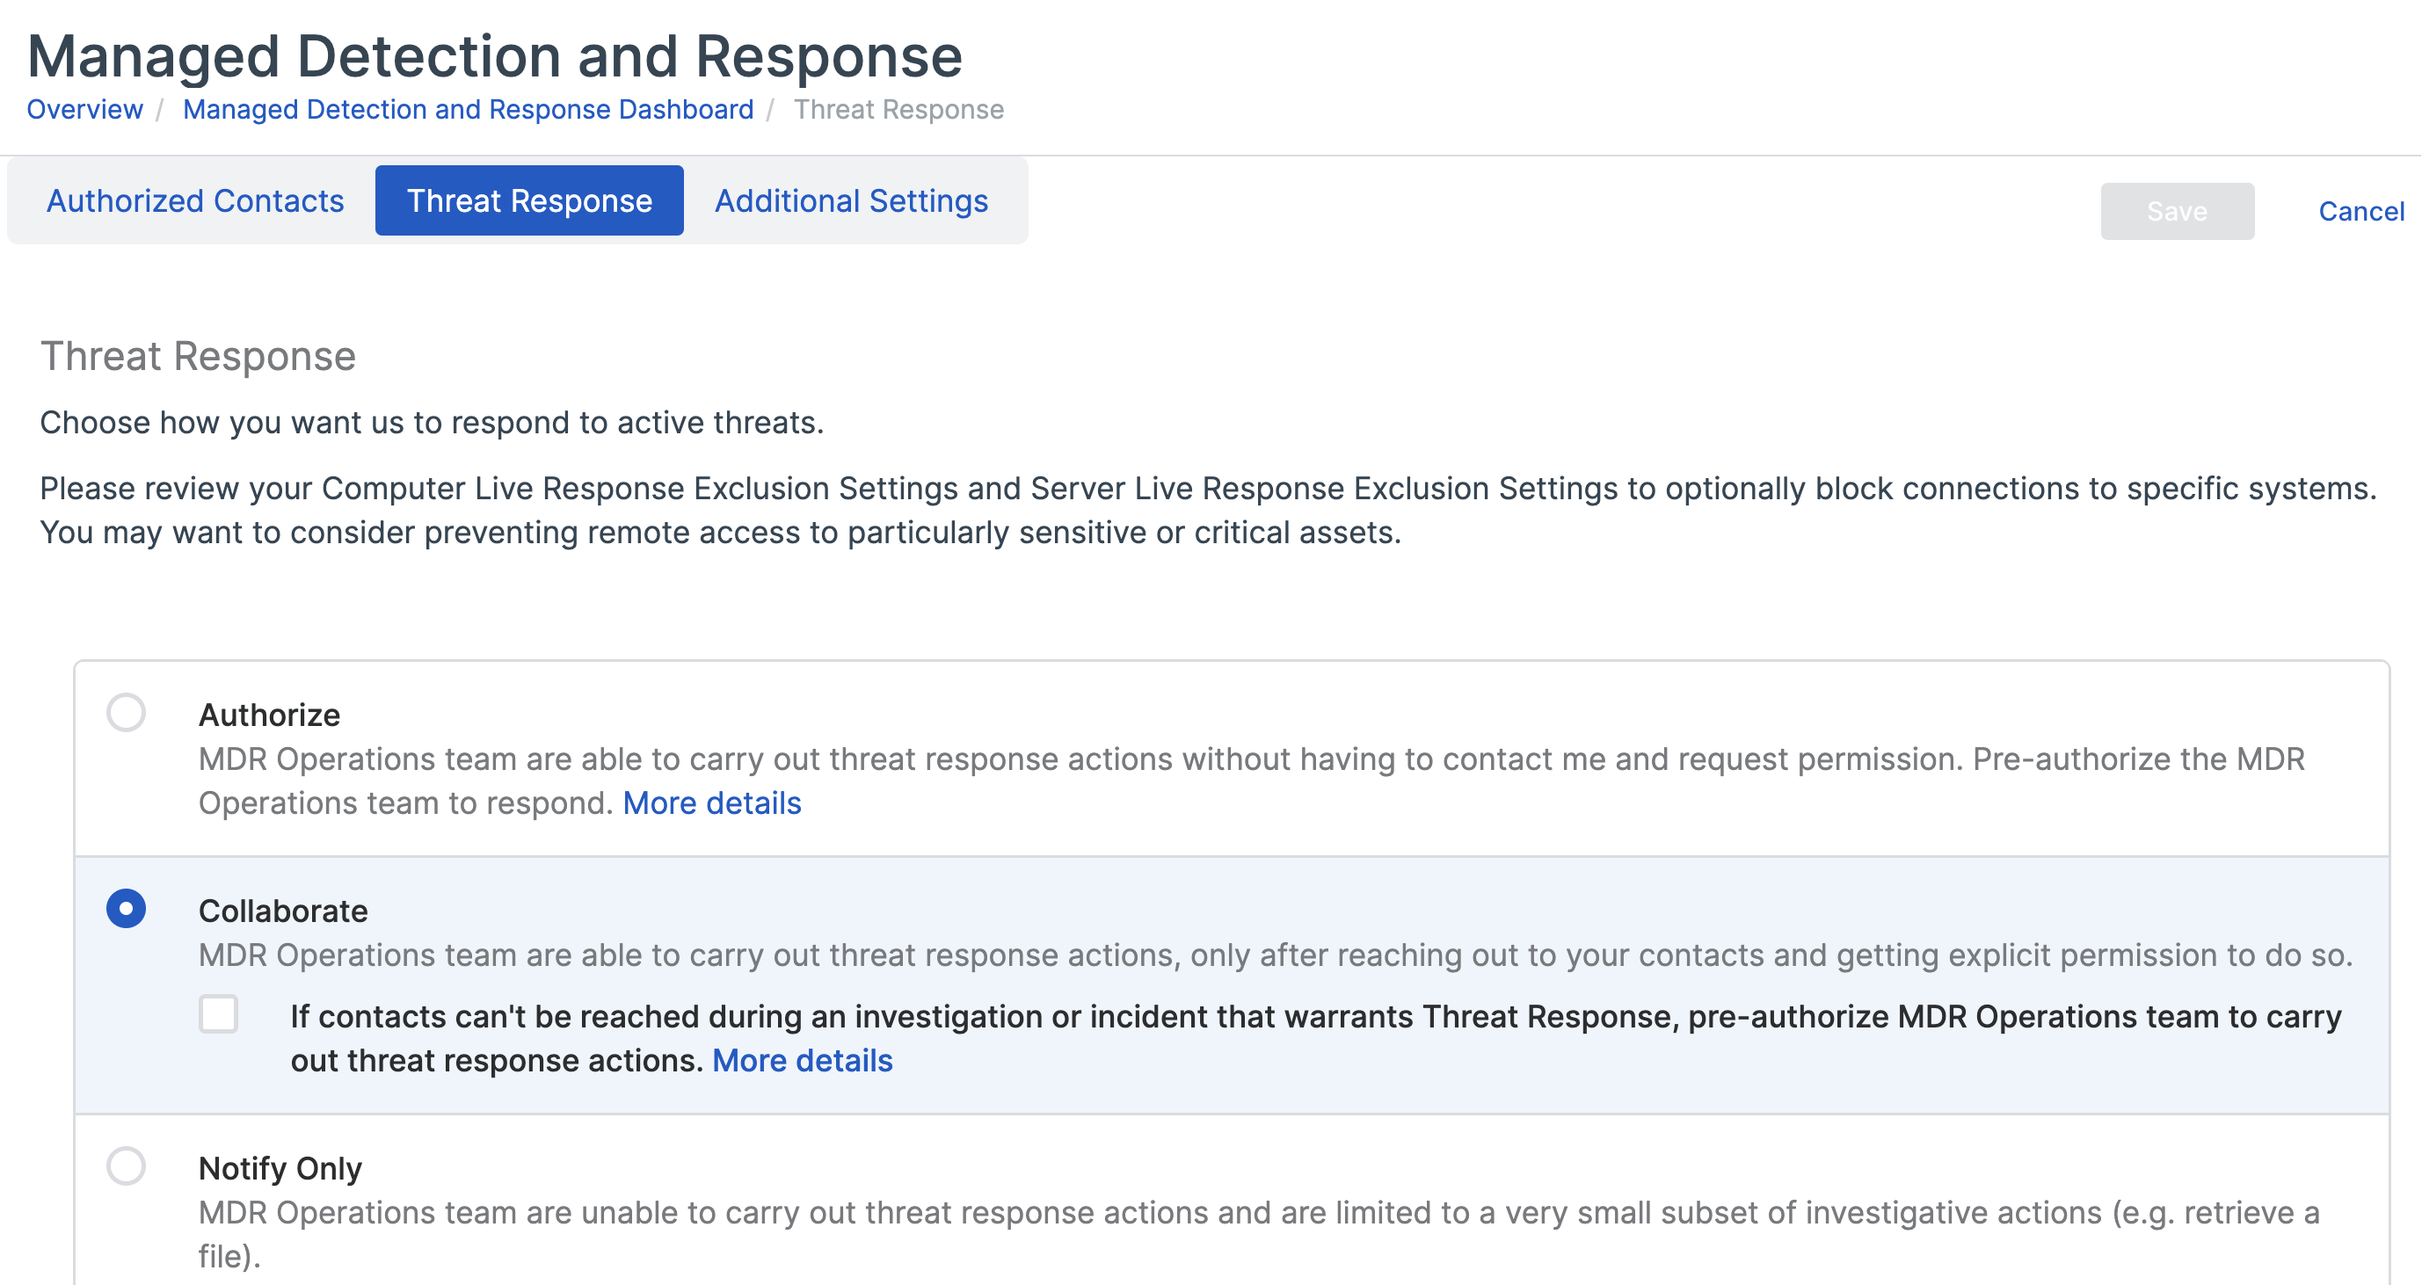Open the Authorized Contacts tab
The width and height of the screenshot is (2422, 1285).
pos(194,200)
